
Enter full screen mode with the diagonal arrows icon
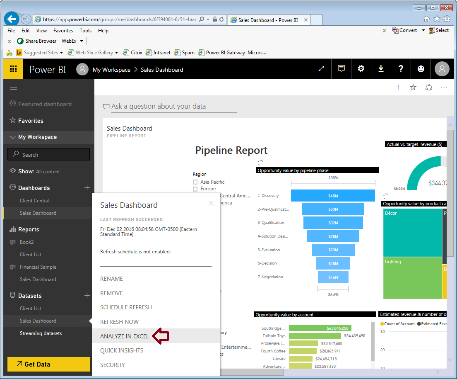[321, 69]
